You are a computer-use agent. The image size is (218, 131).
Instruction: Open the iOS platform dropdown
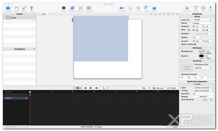coord(145,88)
